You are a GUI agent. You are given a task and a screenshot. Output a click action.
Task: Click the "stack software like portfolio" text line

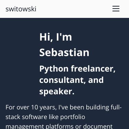click(45, 117)
